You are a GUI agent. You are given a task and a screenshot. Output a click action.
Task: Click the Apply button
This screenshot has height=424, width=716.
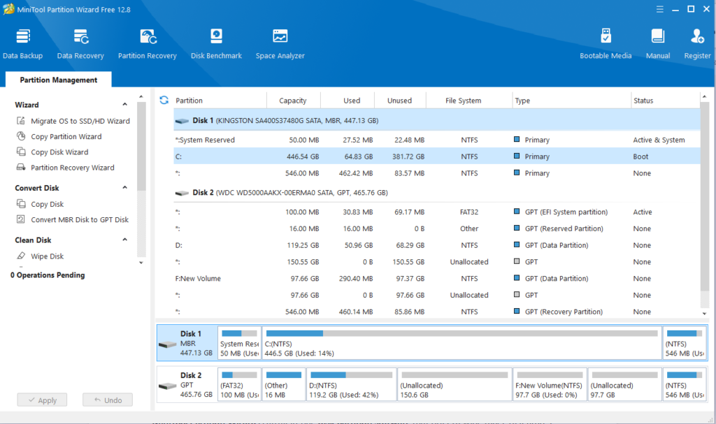pos(42,400)
